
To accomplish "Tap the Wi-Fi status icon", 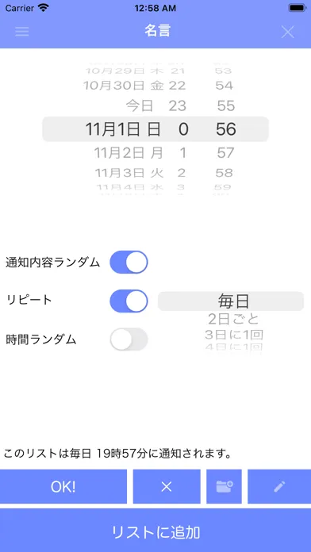I will pyautogui.click(x=44, y=8).
